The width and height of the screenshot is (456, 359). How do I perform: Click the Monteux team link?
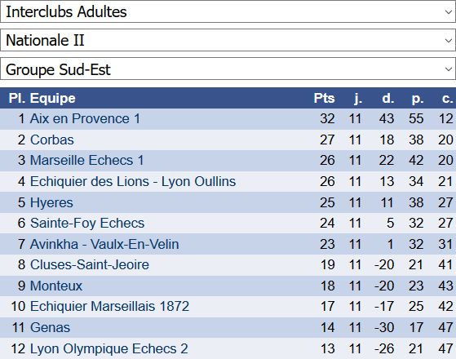pos(56,286)
